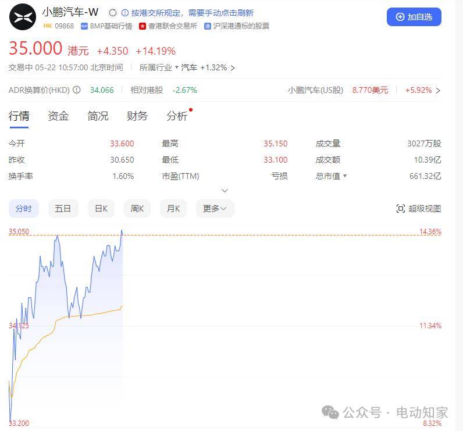Select the 月K chart view
The height and width of the screenshot is (431, 463).
point(173,209)
